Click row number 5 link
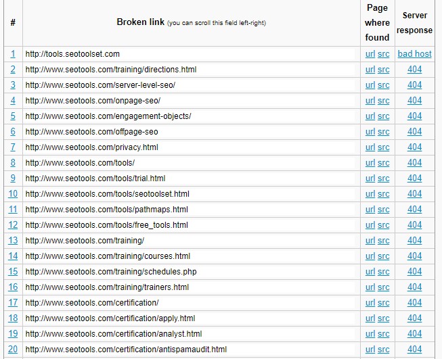Screen dimensions: 442x359 13,116
